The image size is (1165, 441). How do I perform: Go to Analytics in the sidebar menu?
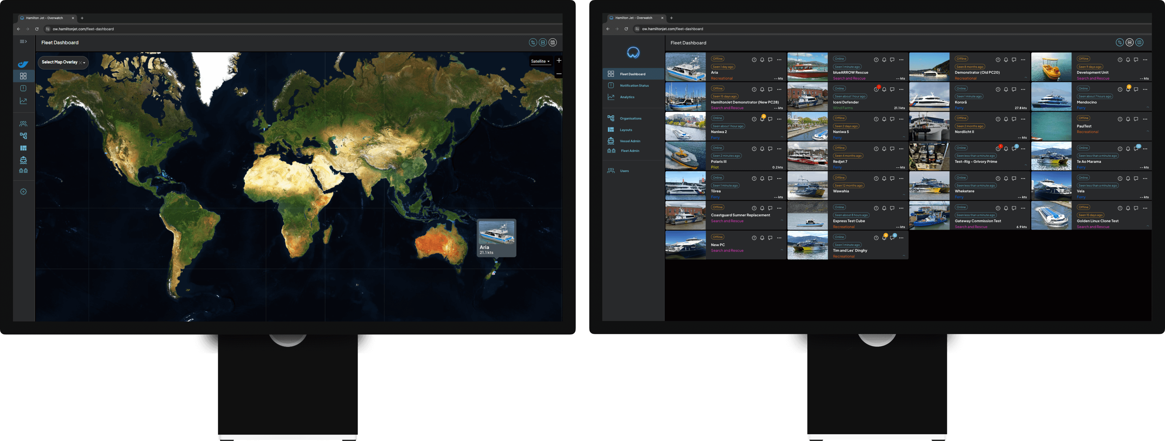tap(627, 97)
